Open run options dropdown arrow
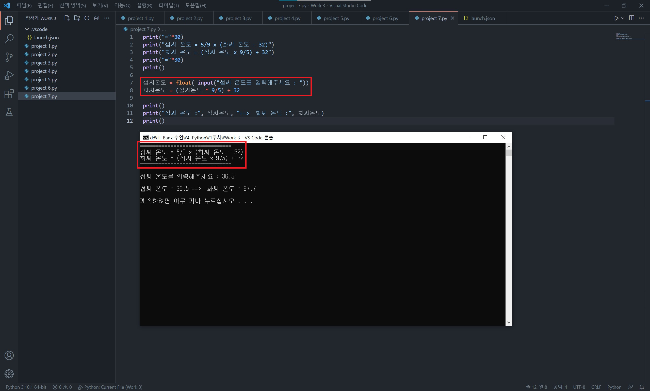The width and height of the screenshot is (650, 391). point(623,18)
